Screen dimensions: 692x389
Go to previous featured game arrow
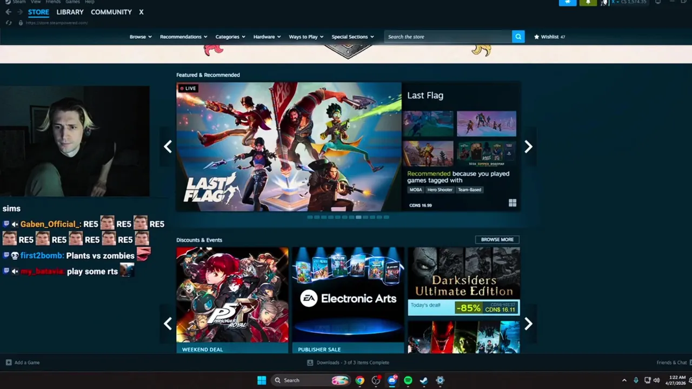tap(168, 146)
